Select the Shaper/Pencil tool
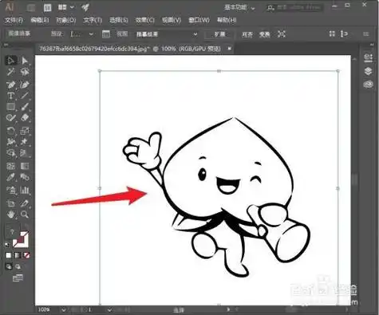Screen dimensions: 379x315 (10, 117)
